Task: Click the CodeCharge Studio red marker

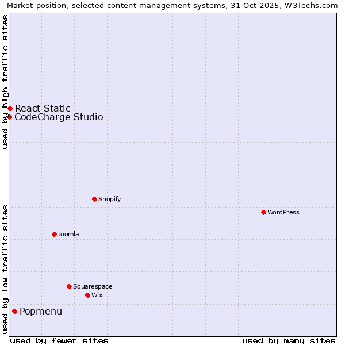Action: pyautogui.click(x=9, y=117)
